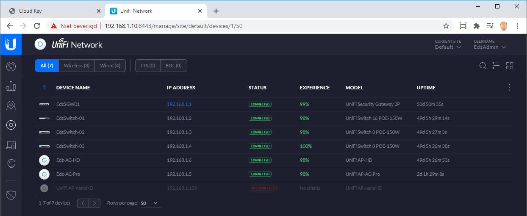
Task: Filter devices by Wireless (3)
Action: click(x=77, y=66)
